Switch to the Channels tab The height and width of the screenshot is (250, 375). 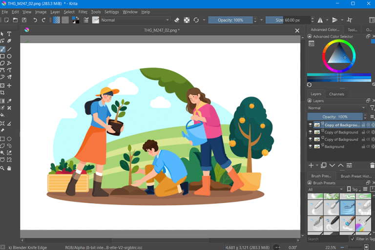pyautogui.click(x=336, y=94)
